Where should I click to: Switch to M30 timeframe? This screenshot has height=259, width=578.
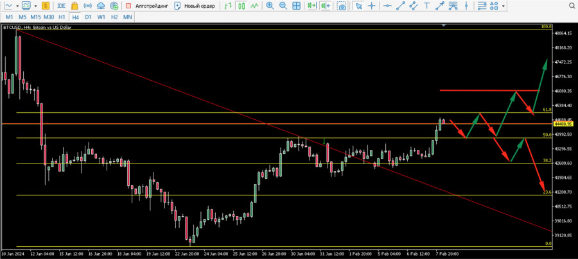[x=49, y=17]
